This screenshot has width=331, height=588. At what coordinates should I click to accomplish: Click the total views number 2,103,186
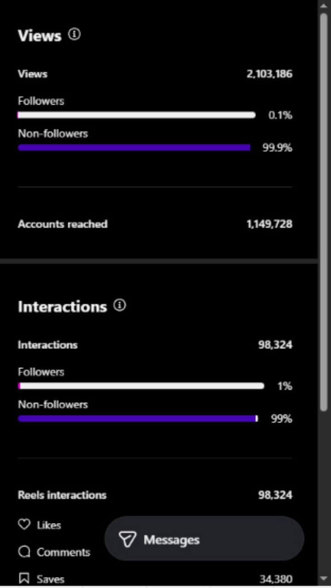[269, 74]
